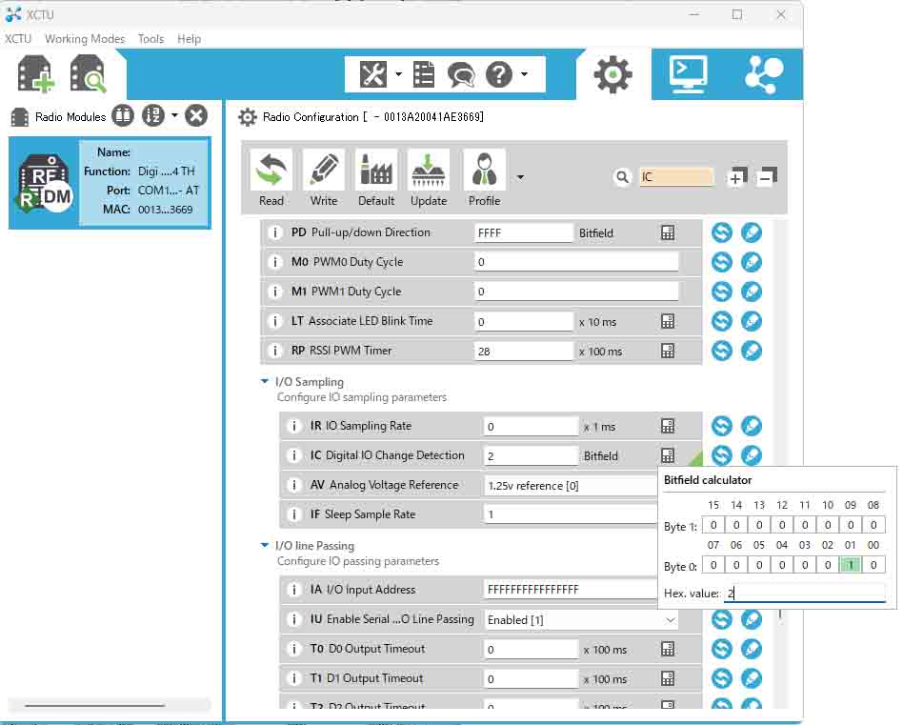This screenshot has height=725, width=903.
Task: Toggle bit 05 in Byte 0 row
Action: 759,565
